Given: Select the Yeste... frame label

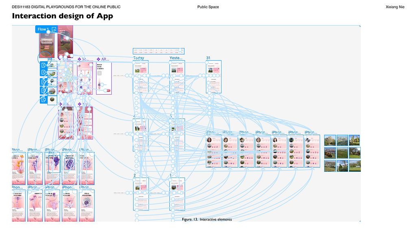Looking at the screenshot, I should [176, 58].
